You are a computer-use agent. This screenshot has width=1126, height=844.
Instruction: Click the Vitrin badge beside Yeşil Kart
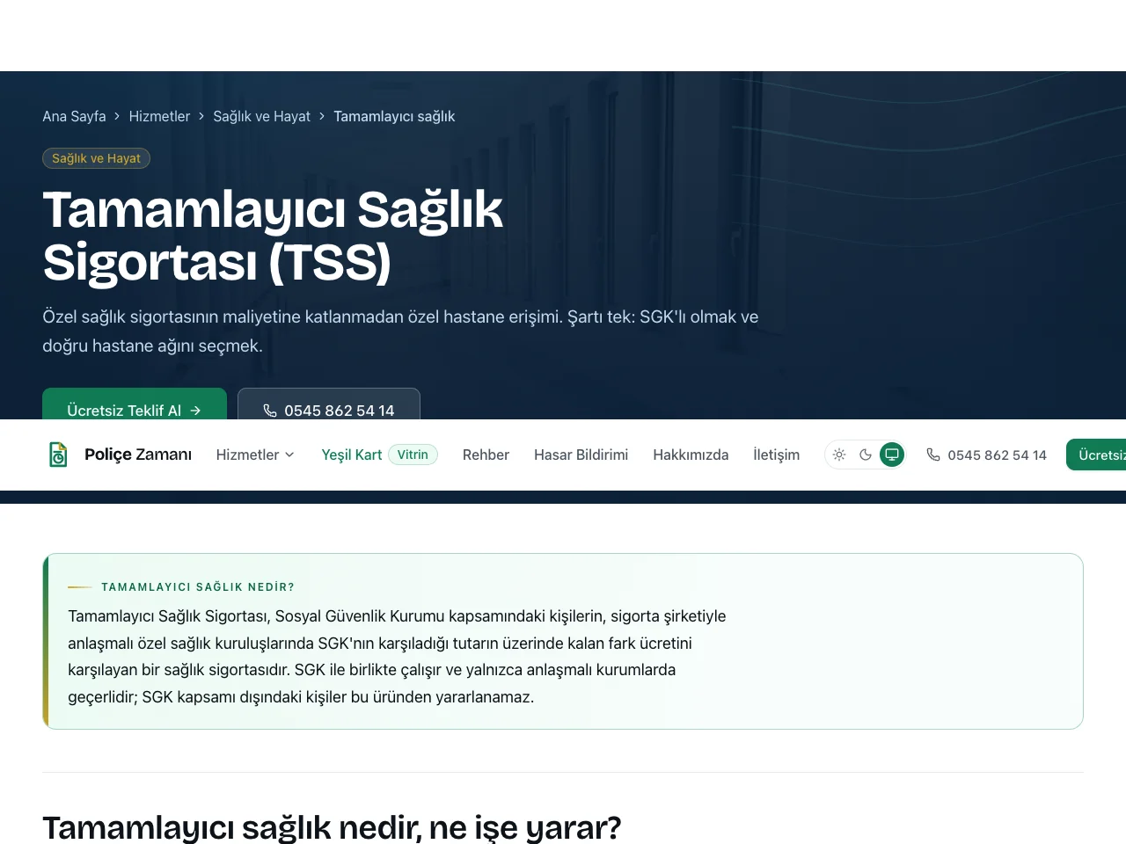coord(413,455)
